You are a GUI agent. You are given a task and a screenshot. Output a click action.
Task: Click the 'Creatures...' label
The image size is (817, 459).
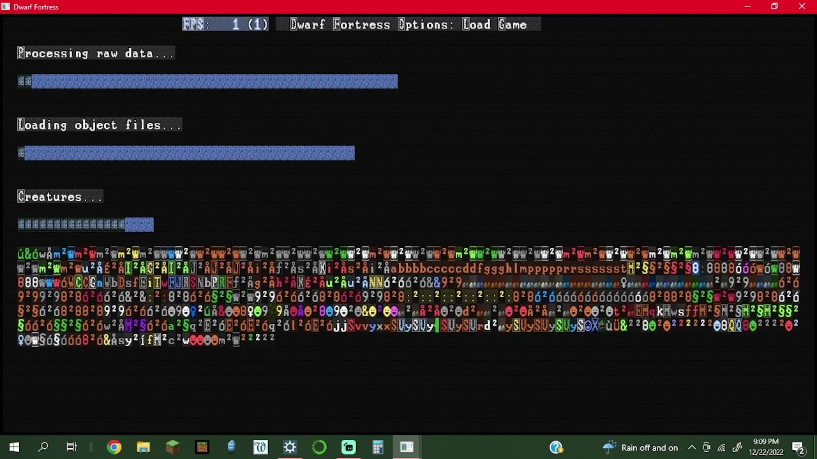point(60,197)
